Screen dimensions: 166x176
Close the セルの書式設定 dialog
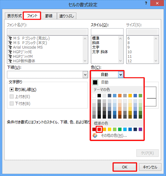pos(157,3)
